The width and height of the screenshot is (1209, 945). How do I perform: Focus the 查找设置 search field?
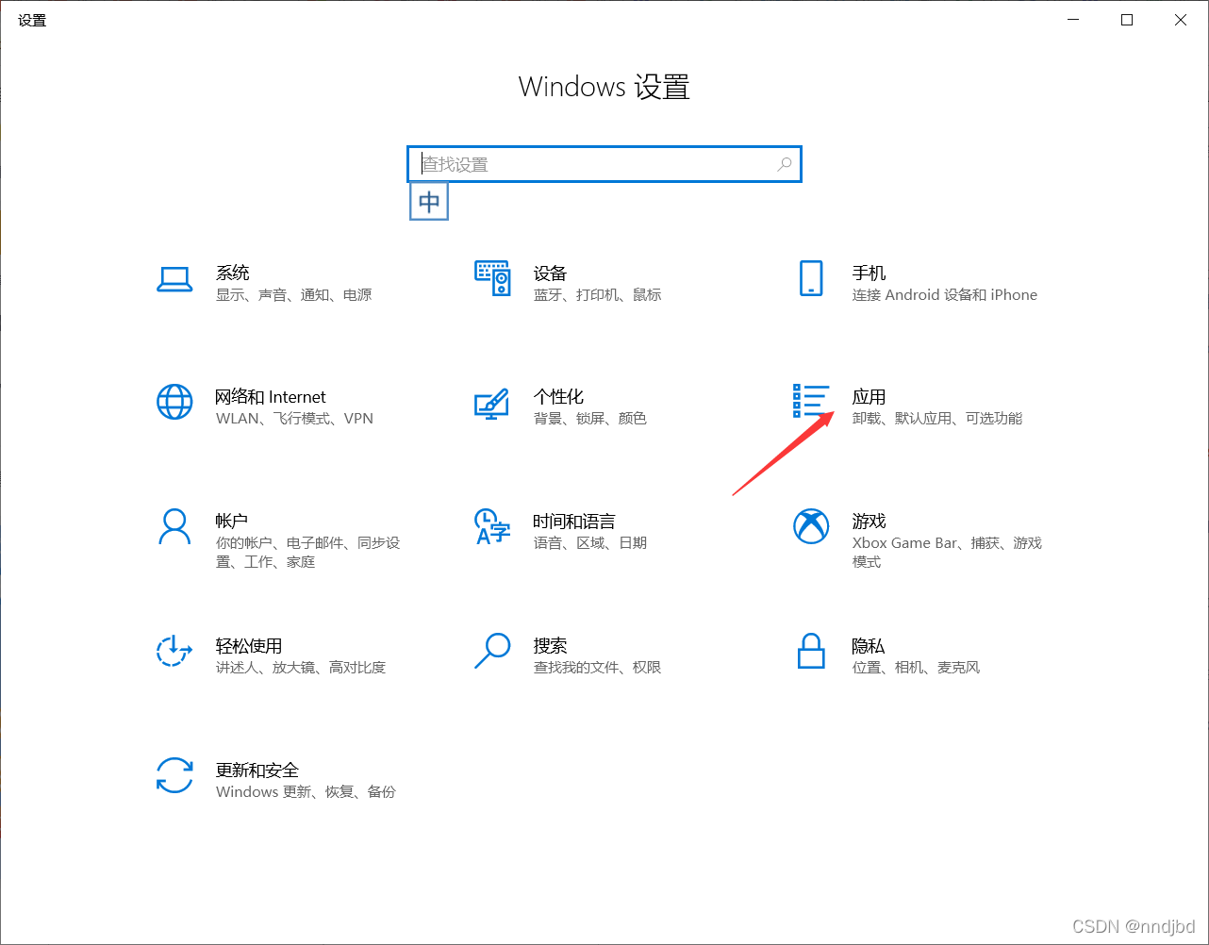(604, 164)
